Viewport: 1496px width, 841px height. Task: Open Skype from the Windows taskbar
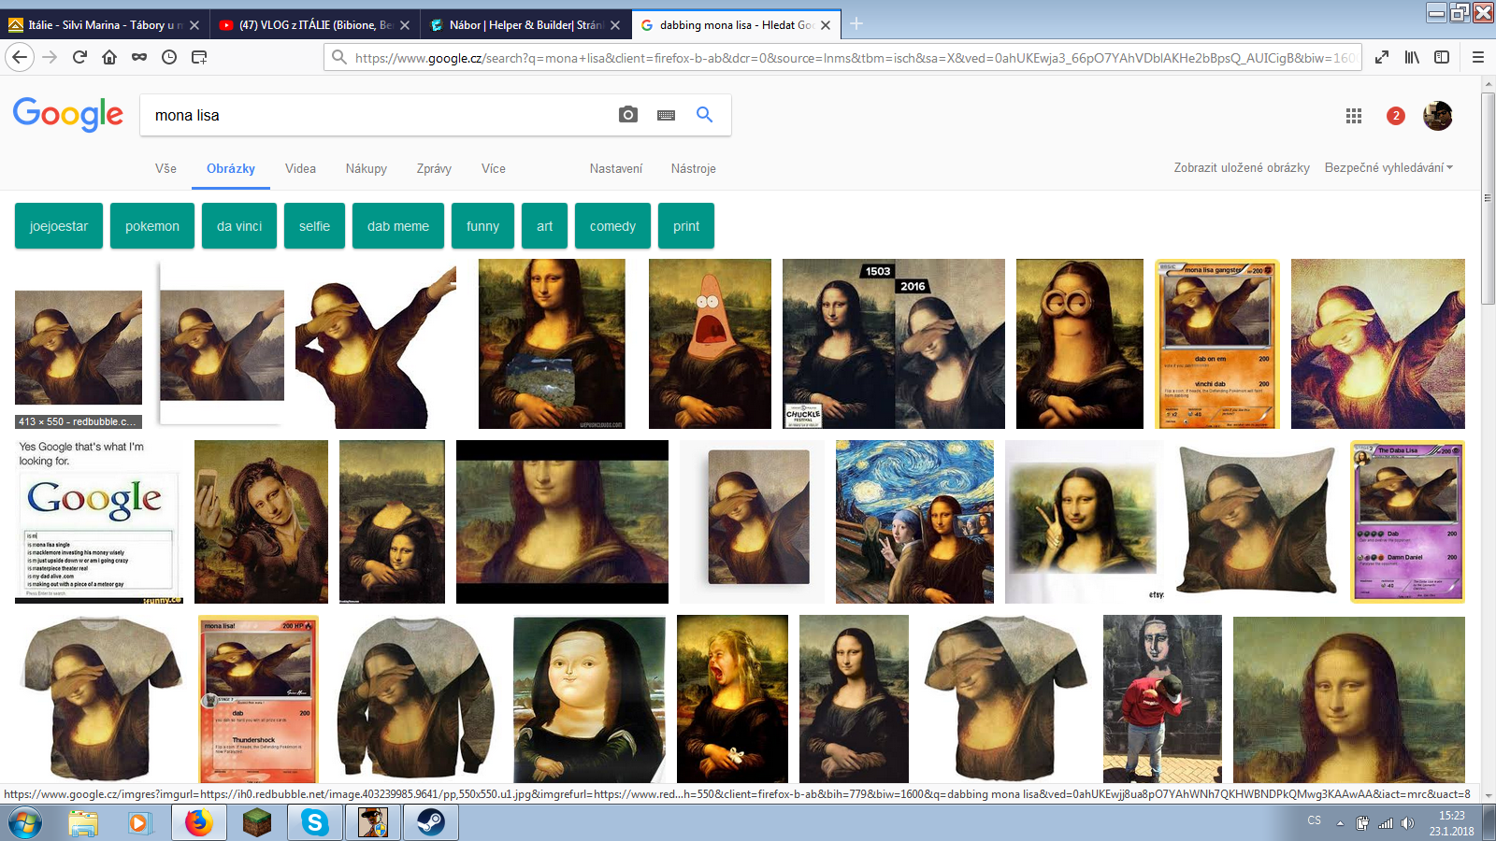point(314,822)
